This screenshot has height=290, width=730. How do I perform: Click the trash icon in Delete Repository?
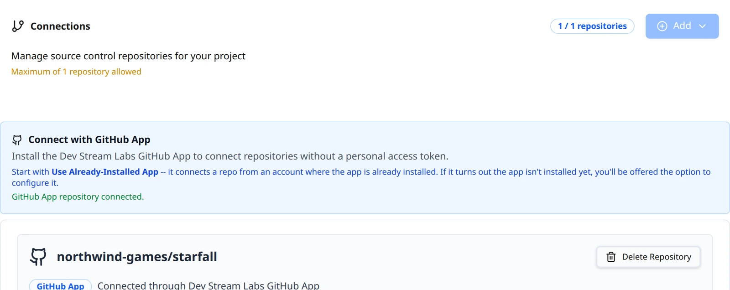pos(611,257)
